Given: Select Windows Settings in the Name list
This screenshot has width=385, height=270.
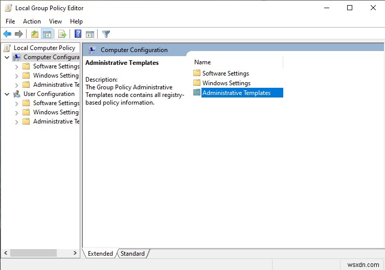Looking at the screenshot, I should coord(227,83).
